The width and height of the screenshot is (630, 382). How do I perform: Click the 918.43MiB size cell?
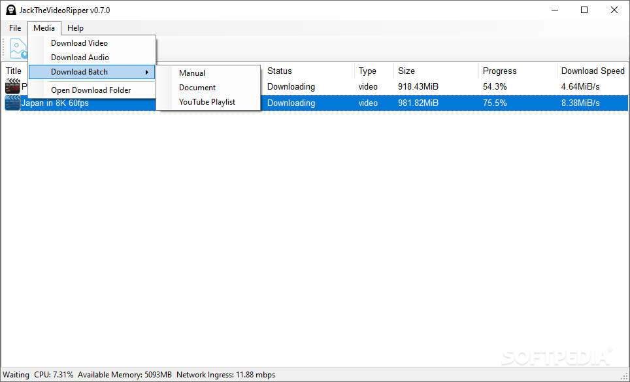point(418,86)
